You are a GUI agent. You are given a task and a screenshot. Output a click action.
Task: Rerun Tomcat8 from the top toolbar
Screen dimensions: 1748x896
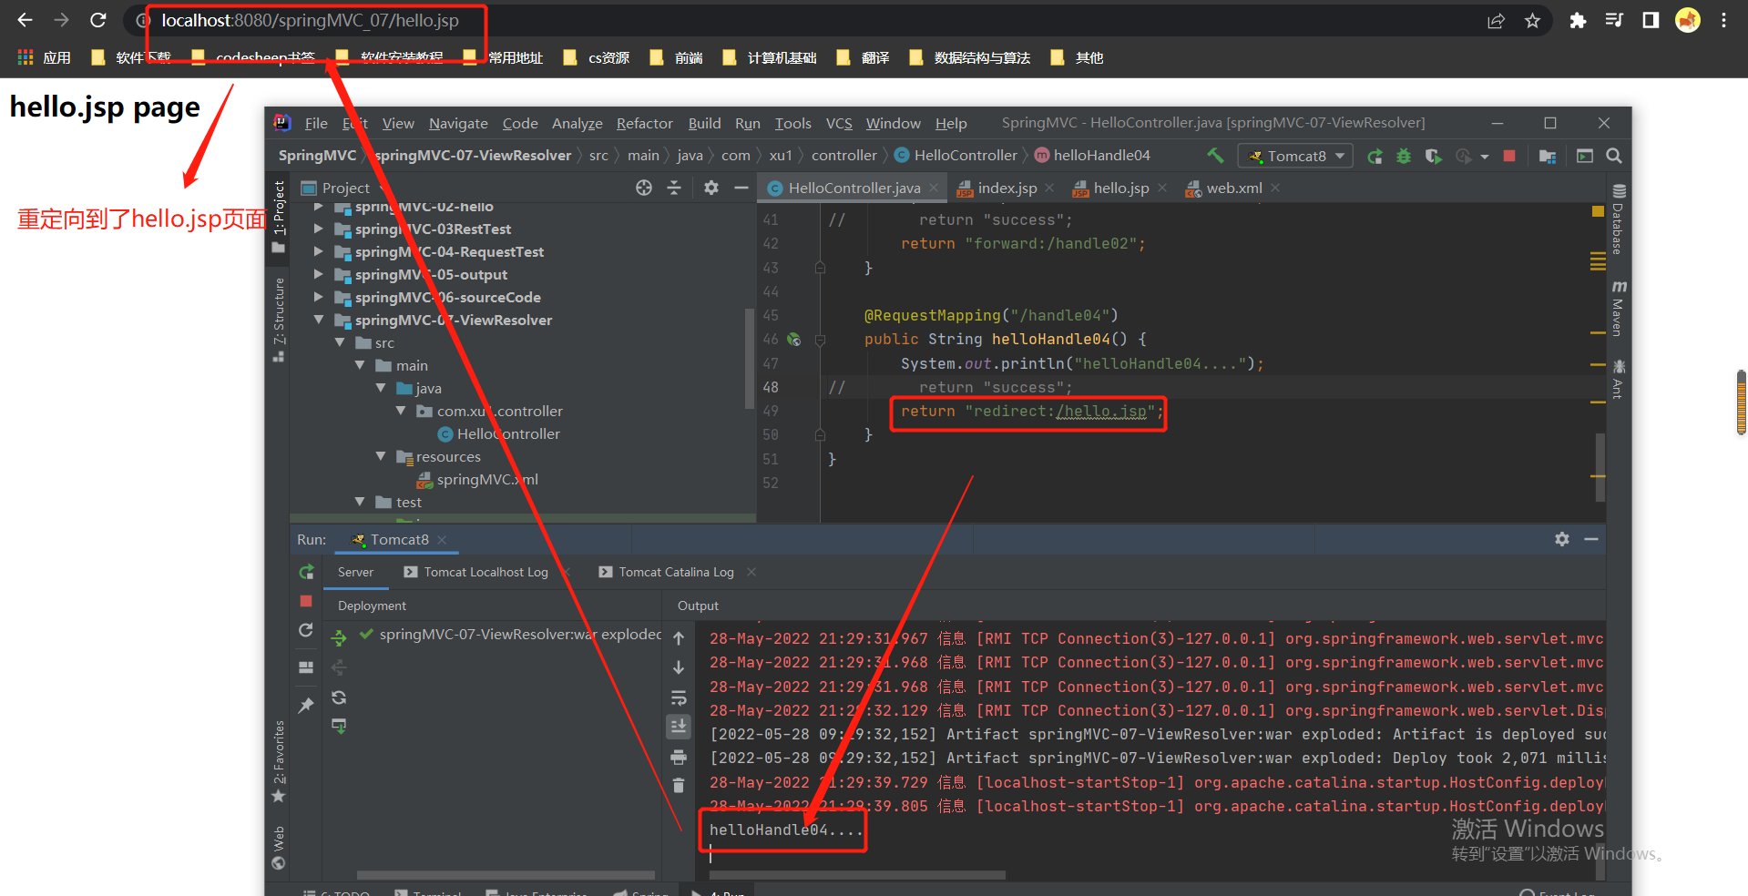point(1375,156)
